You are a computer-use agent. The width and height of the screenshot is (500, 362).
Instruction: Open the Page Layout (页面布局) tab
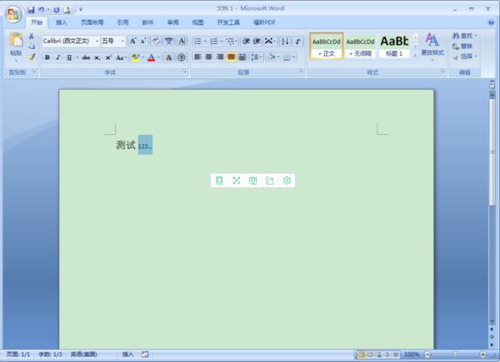pos(92,22)
